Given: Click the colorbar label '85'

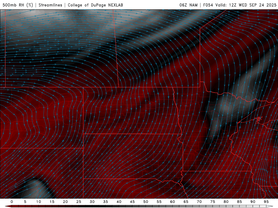Looking at the screenshot, I should tap(239, 202).
